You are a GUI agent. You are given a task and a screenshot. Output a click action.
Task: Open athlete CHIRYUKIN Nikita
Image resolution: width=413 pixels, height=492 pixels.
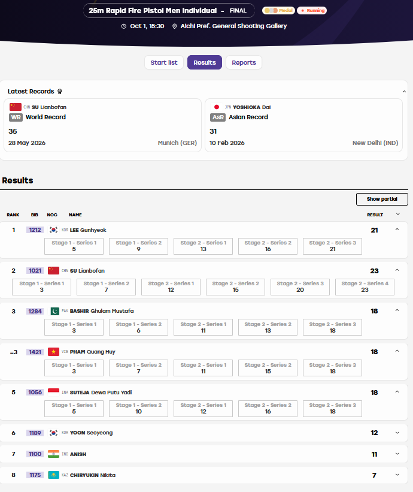coord(93,475)
